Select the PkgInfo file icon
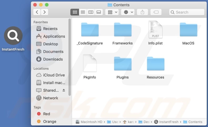Viewport: 208px width, 127px height. (x=90, y=63)
